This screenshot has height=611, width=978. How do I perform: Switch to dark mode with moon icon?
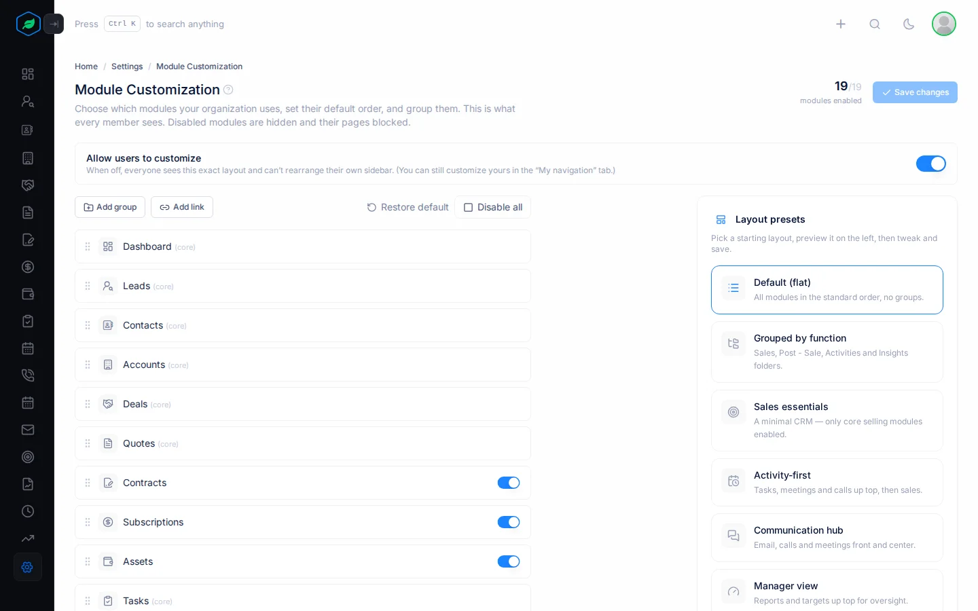[909, 24]
